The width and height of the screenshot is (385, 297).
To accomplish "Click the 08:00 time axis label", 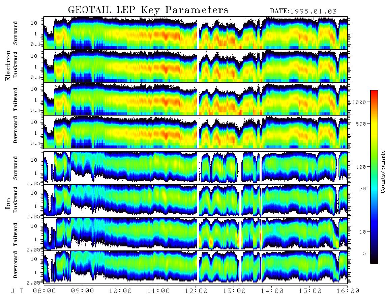I will tap(45, 291).
